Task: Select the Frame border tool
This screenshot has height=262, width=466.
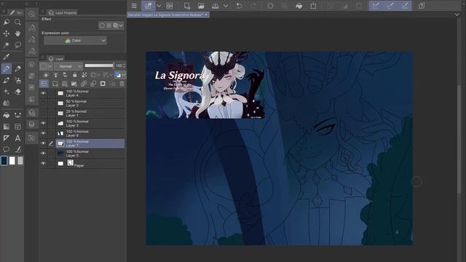Action: 17,127
